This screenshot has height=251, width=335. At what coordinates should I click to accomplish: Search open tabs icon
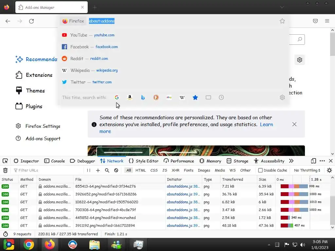pyautogui.click(x=208, y=97)
